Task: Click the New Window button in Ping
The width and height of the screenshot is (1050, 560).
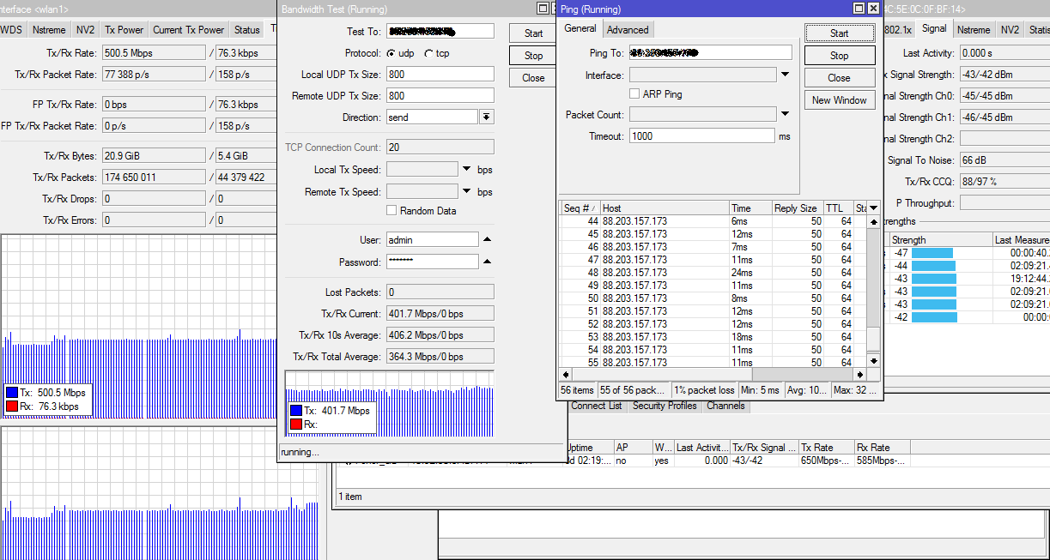Action: click(839, 100)
